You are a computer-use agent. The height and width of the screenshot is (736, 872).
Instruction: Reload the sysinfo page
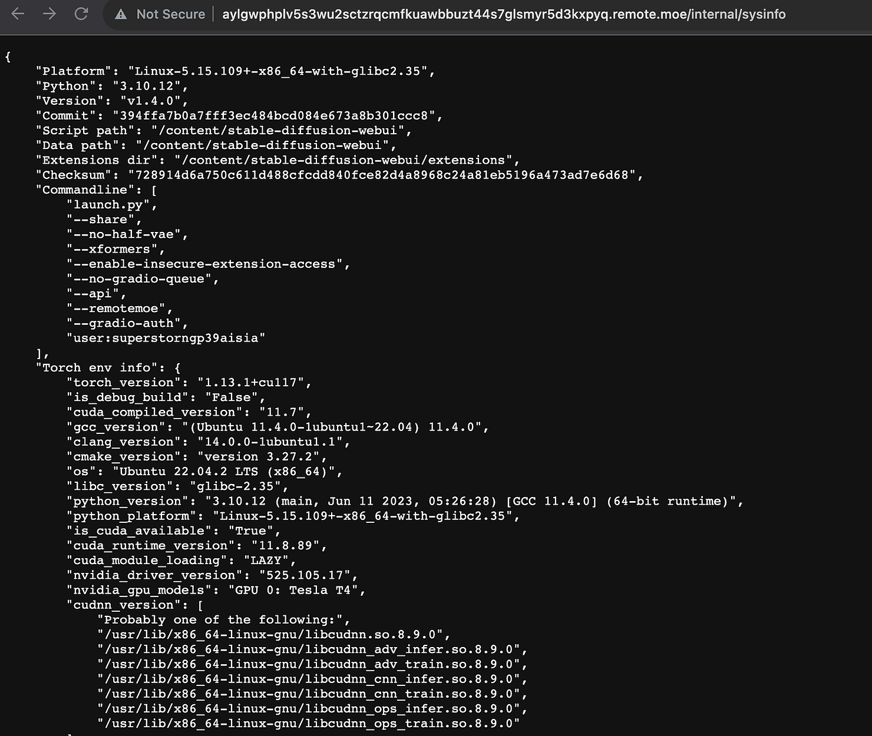(x=81, y=14)
